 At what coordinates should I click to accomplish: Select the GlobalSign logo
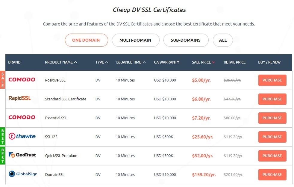coord(23,174)
